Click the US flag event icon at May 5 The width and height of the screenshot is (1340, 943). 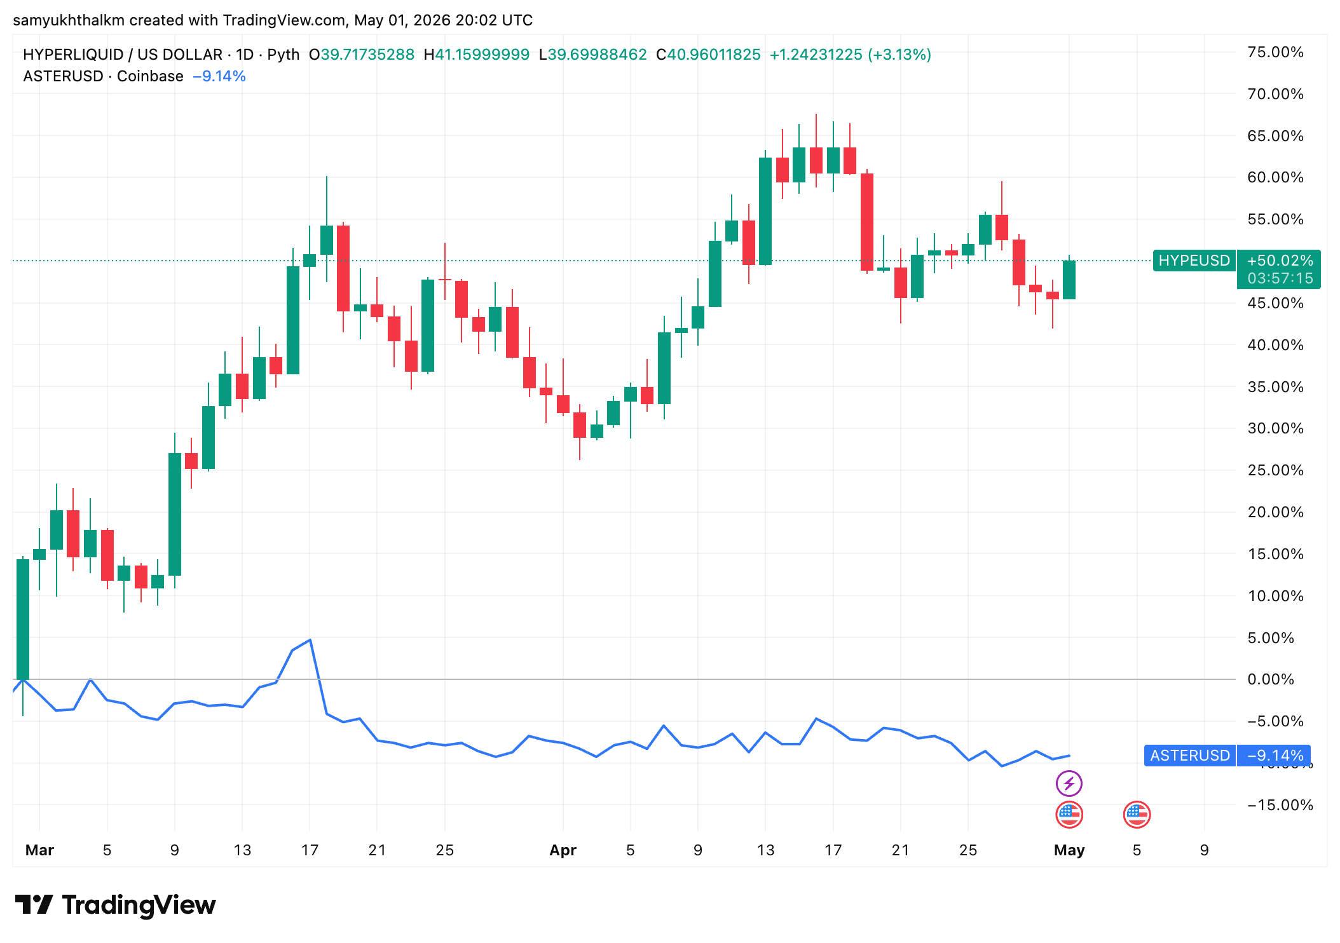[1137, 815]
